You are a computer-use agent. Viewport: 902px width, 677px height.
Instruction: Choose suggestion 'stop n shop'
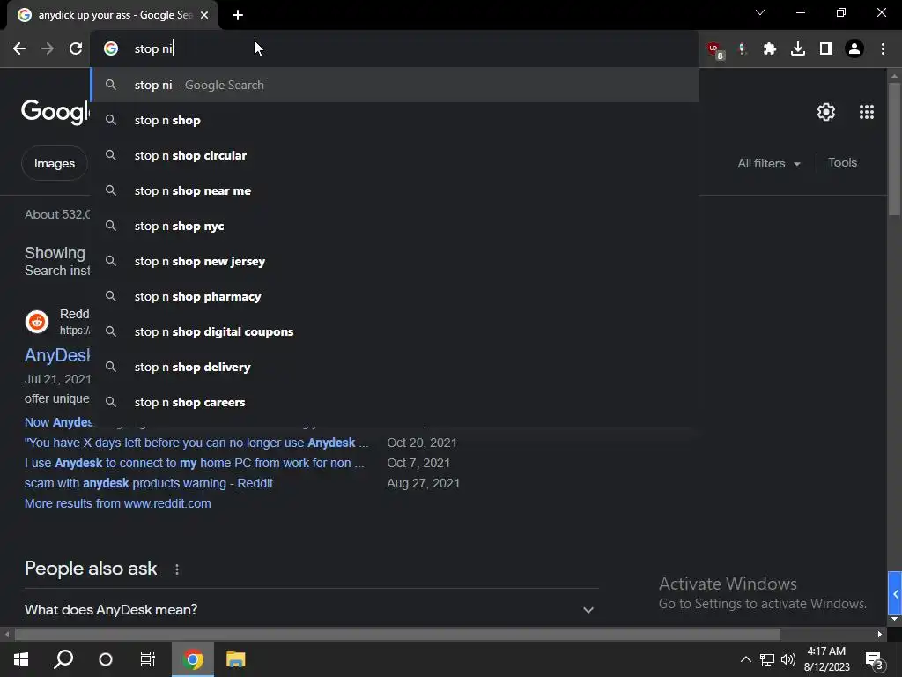(x=395, y=120)
